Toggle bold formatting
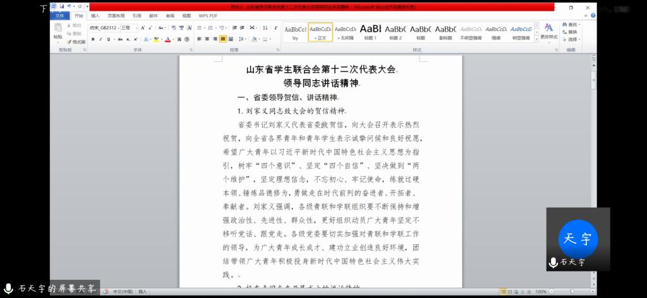Image resolution: width=647 pixels, height=298 pixels. tap(93, 39)
